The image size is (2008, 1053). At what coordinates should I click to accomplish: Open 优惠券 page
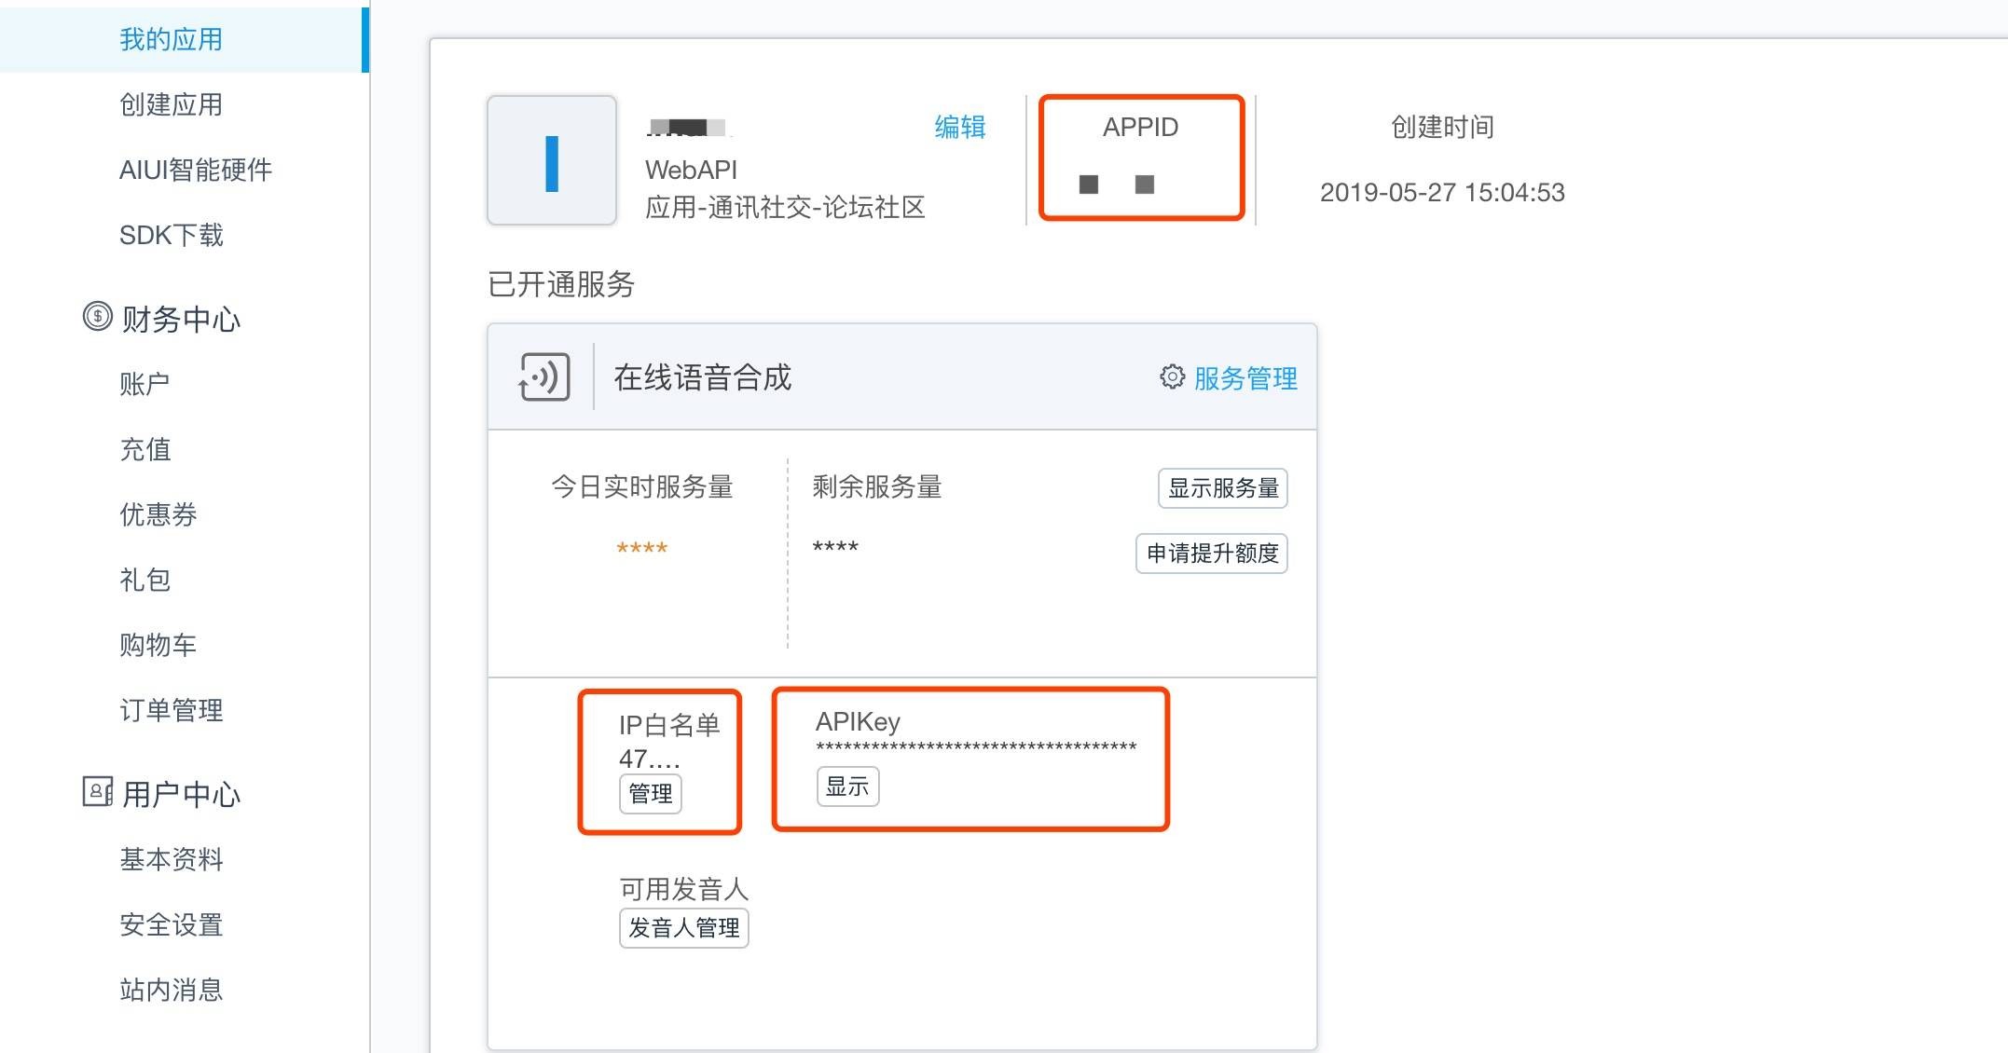point(158,514)
